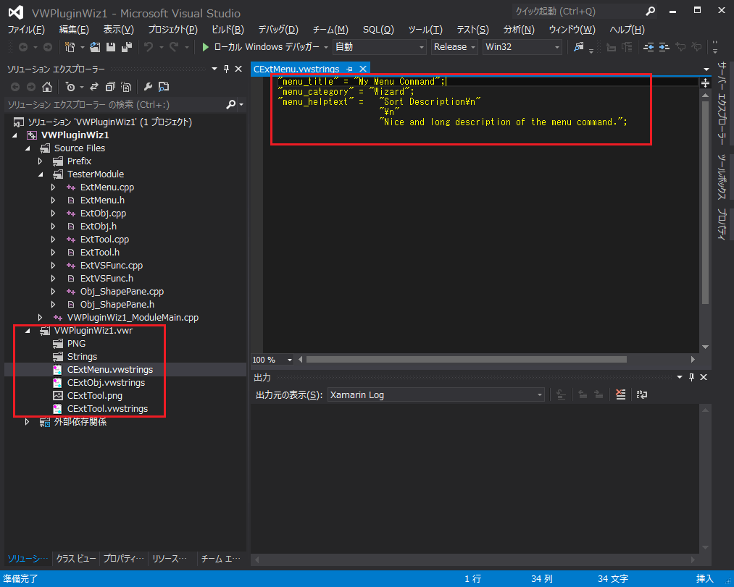
Task: Open the Xamarin Log output source dropdown
Action: tap(435, 395)
